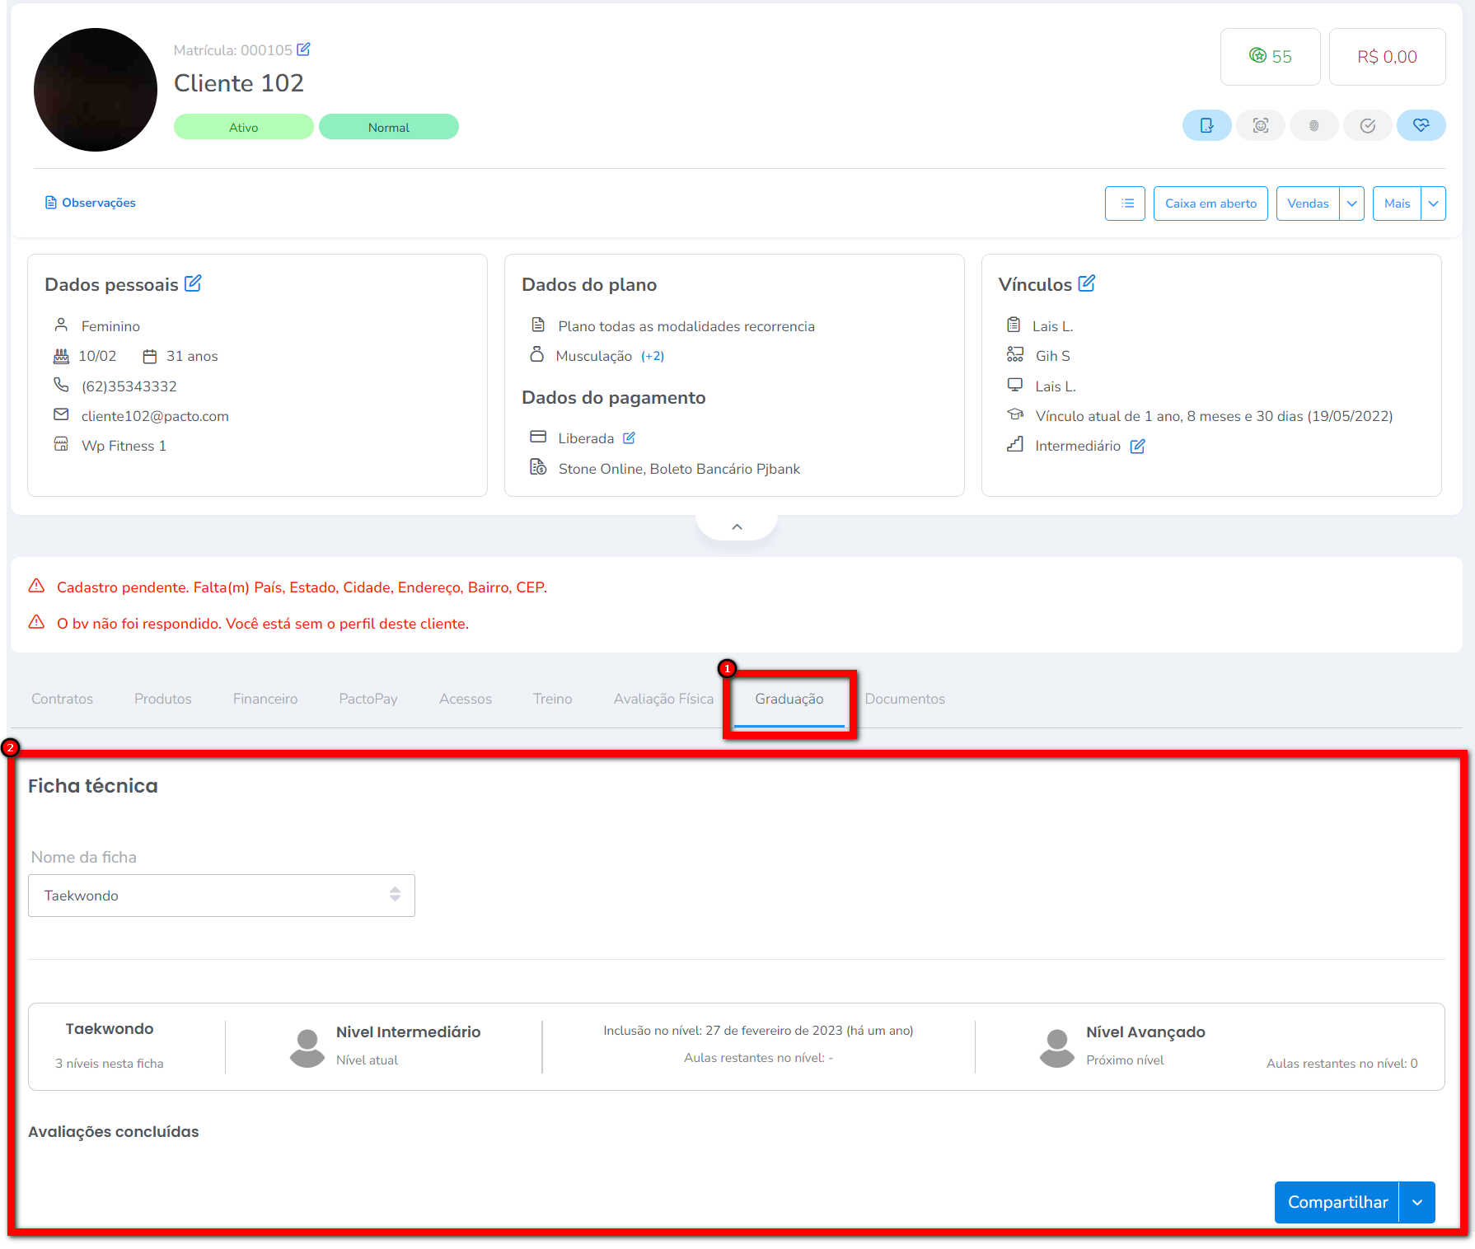
Task: Click the list icon button beside Caixa em aberto
Action: (1125, 203)
